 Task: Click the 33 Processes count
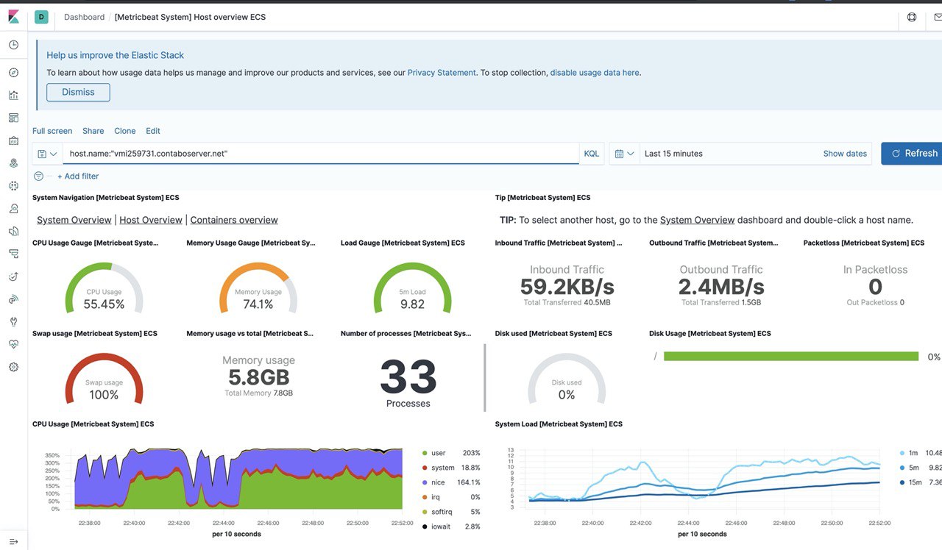point(408,377)
